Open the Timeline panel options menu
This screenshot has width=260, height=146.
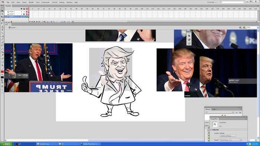point(258,6)
